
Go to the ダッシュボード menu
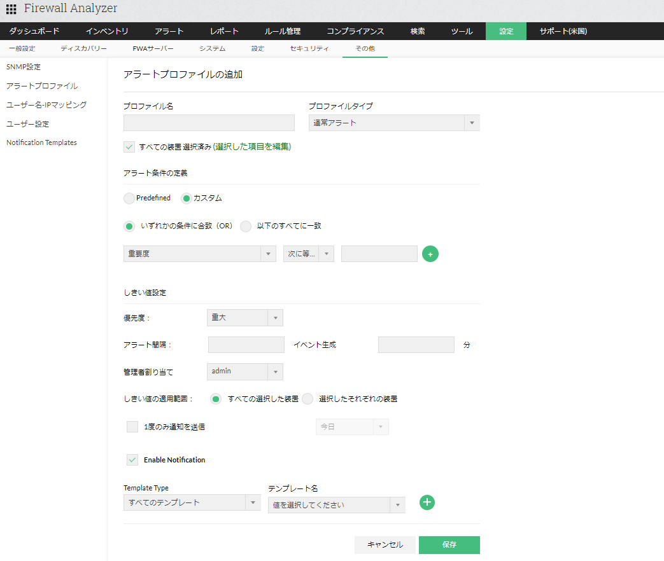point(34,31)
